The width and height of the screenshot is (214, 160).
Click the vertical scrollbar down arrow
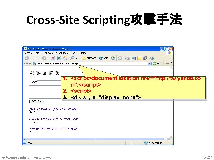(x=171, y=136)
